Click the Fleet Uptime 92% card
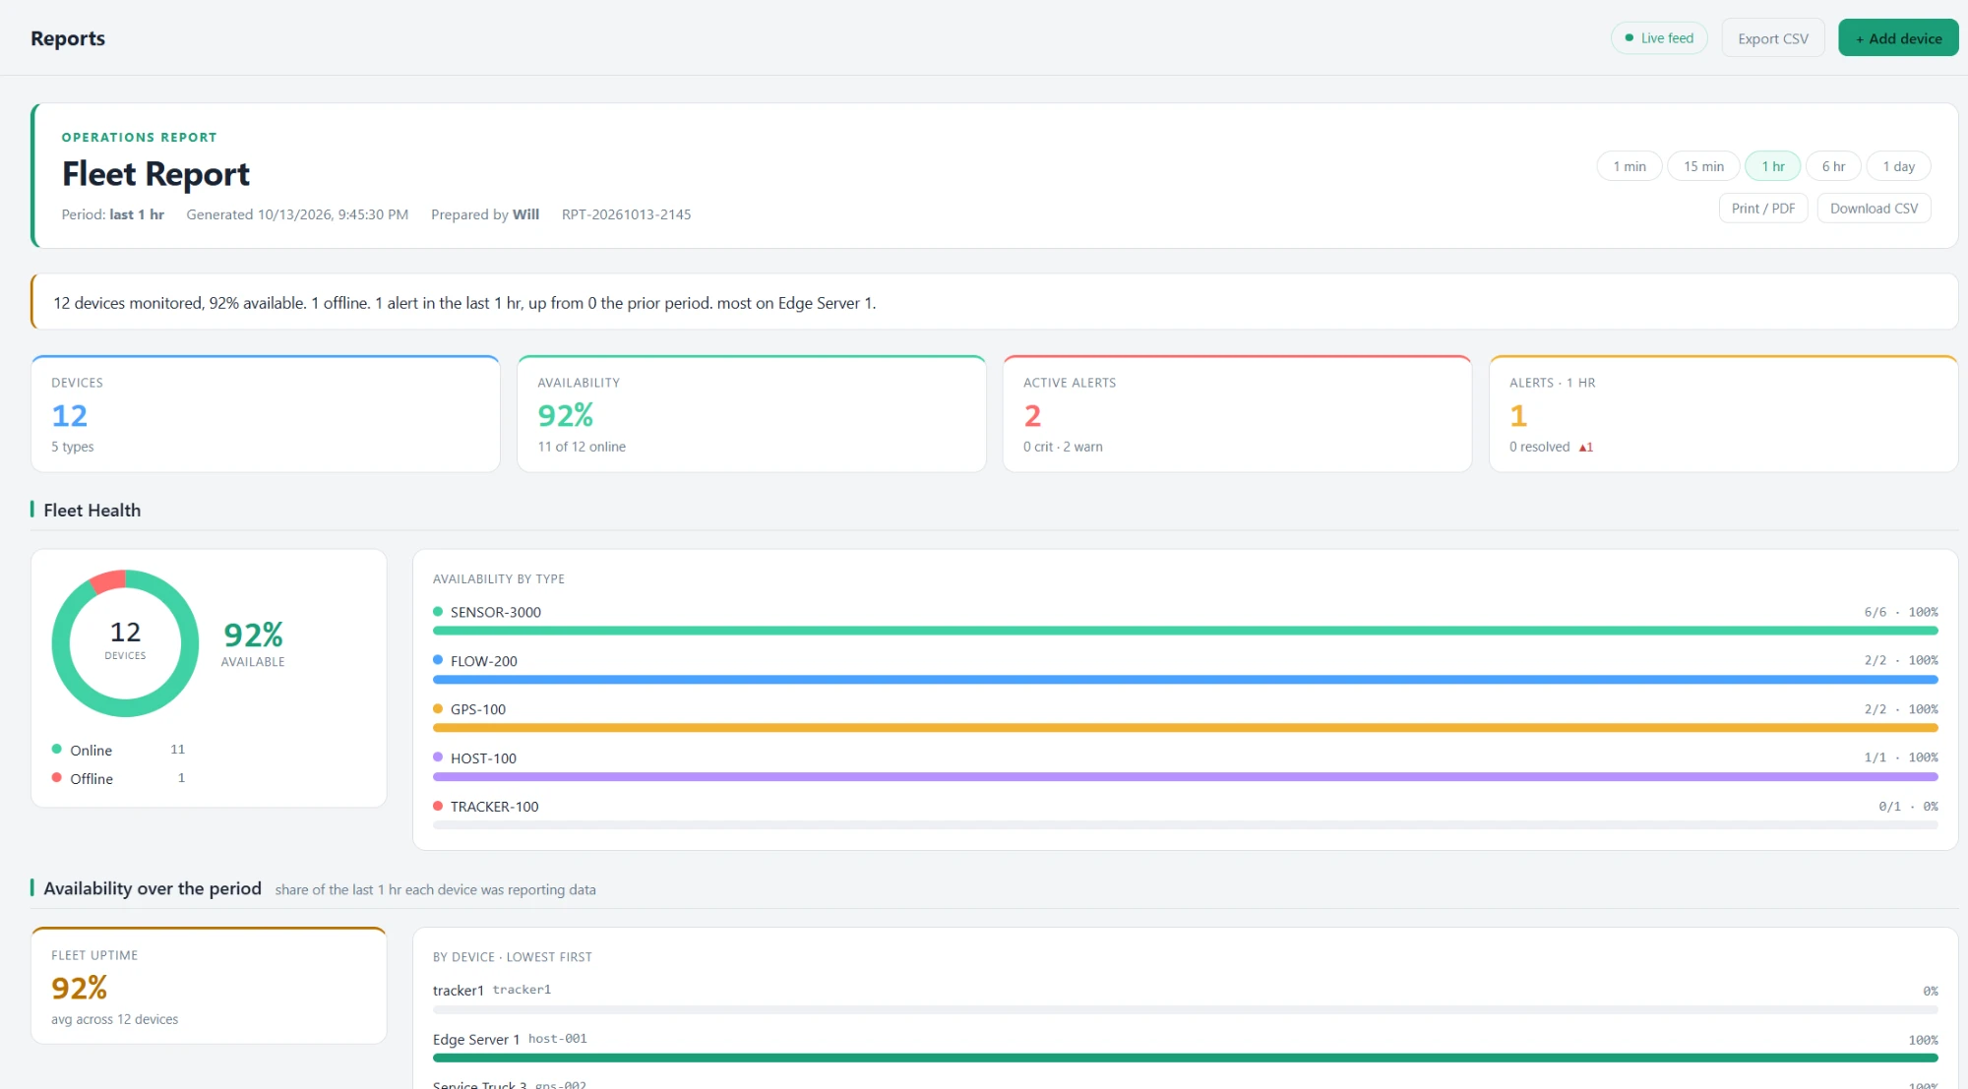 [209, 986]
